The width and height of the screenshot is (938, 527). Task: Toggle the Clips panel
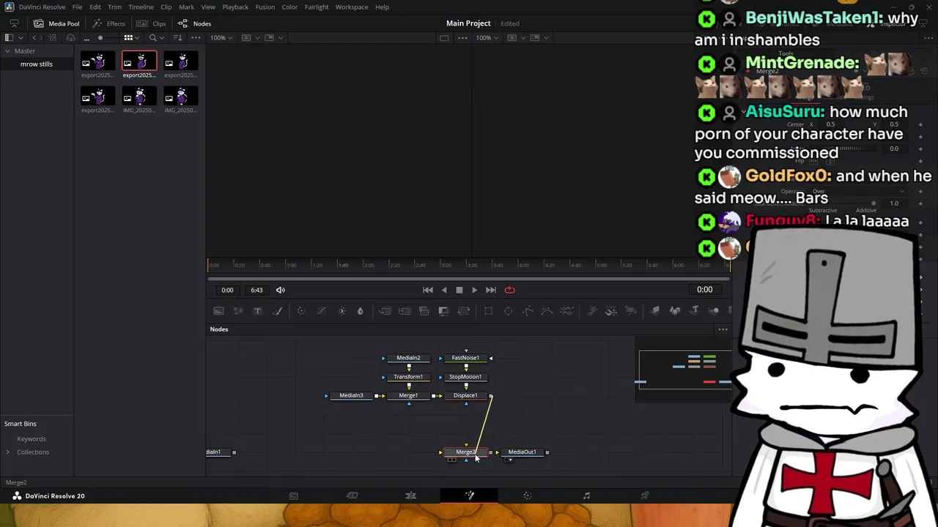pos(152,23)
